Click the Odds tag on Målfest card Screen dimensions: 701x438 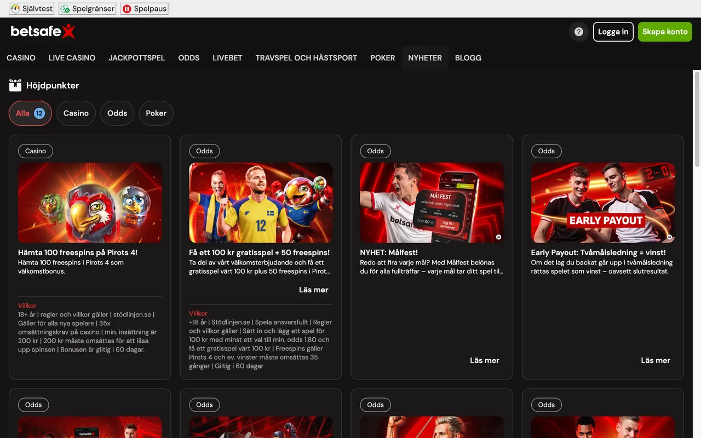coord(375,151)
